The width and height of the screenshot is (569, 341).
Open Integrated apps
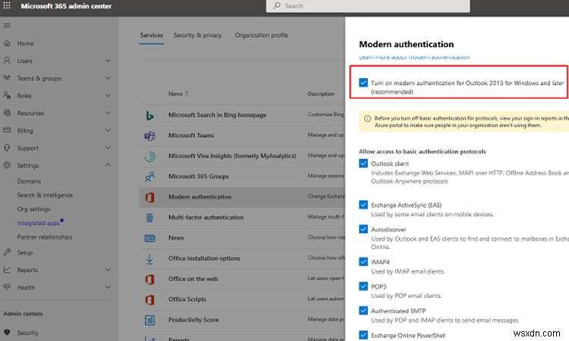[x=38, y=223]
